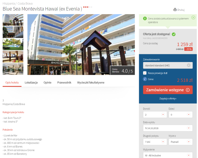Click the blue info icon near Cena
198x158 pixels.
[x=145, y=79]
